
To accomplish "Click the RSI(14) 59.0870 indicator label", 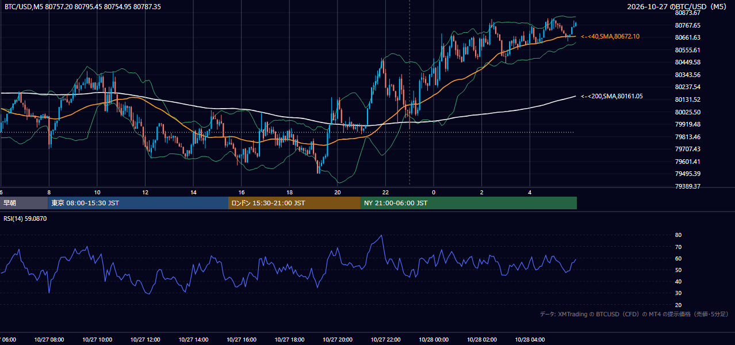I will coord(25,218).
